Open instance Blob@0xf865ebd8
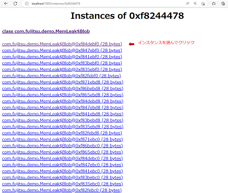The image size is (228, 193). [62, 95]
